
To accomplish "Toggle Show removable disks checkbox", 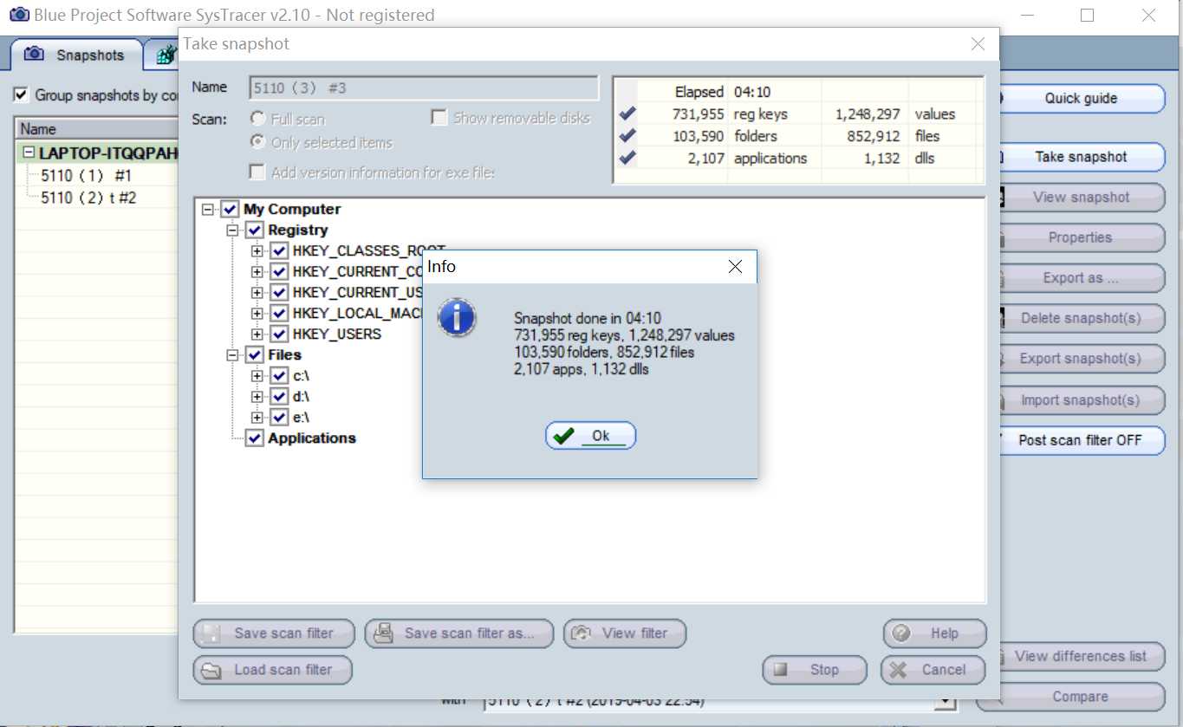I will click(x=439, y=118).
